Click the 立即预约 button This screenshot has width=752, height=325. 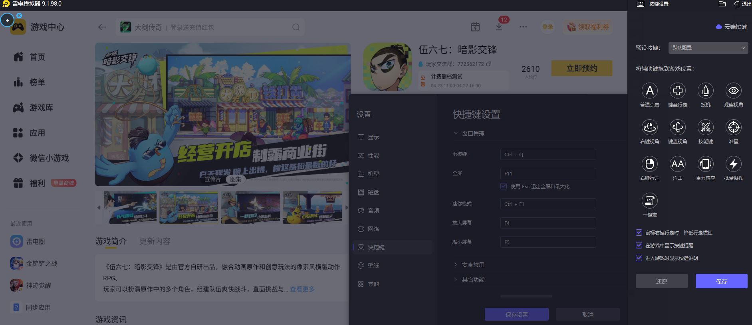pos(582,68)
